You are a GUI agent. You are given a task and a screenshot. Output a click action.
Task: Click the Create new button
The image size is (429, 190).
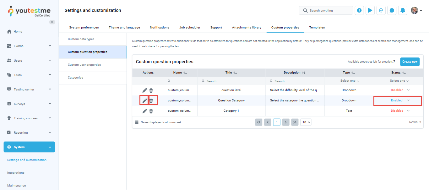[x=410, y=62]
